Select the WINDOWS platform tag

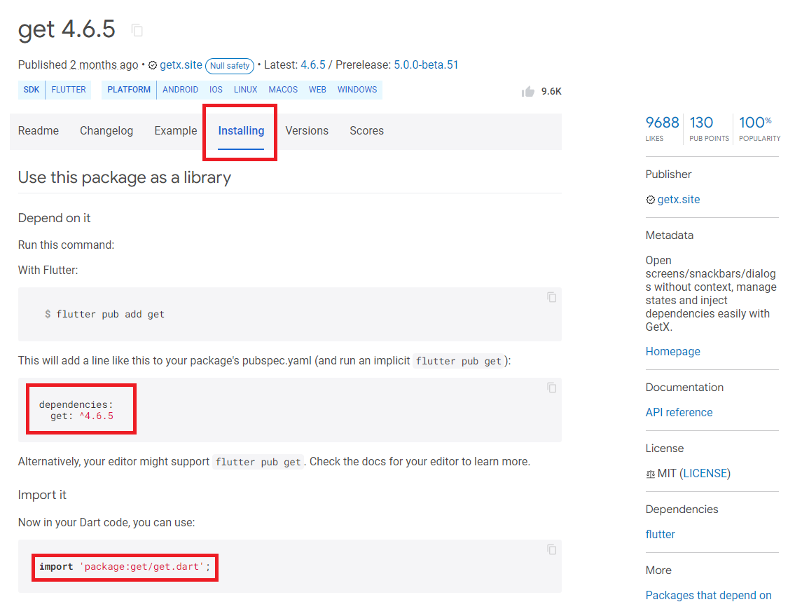tap(357, 90)
